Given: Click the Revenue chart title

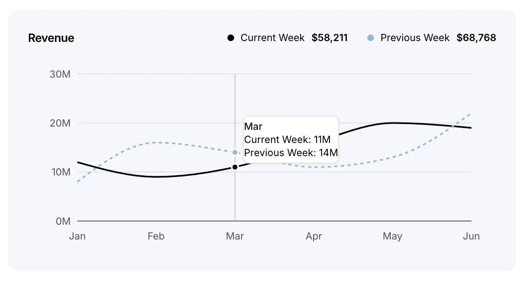Looking at the screenshot, I should (x=51, y=38).
